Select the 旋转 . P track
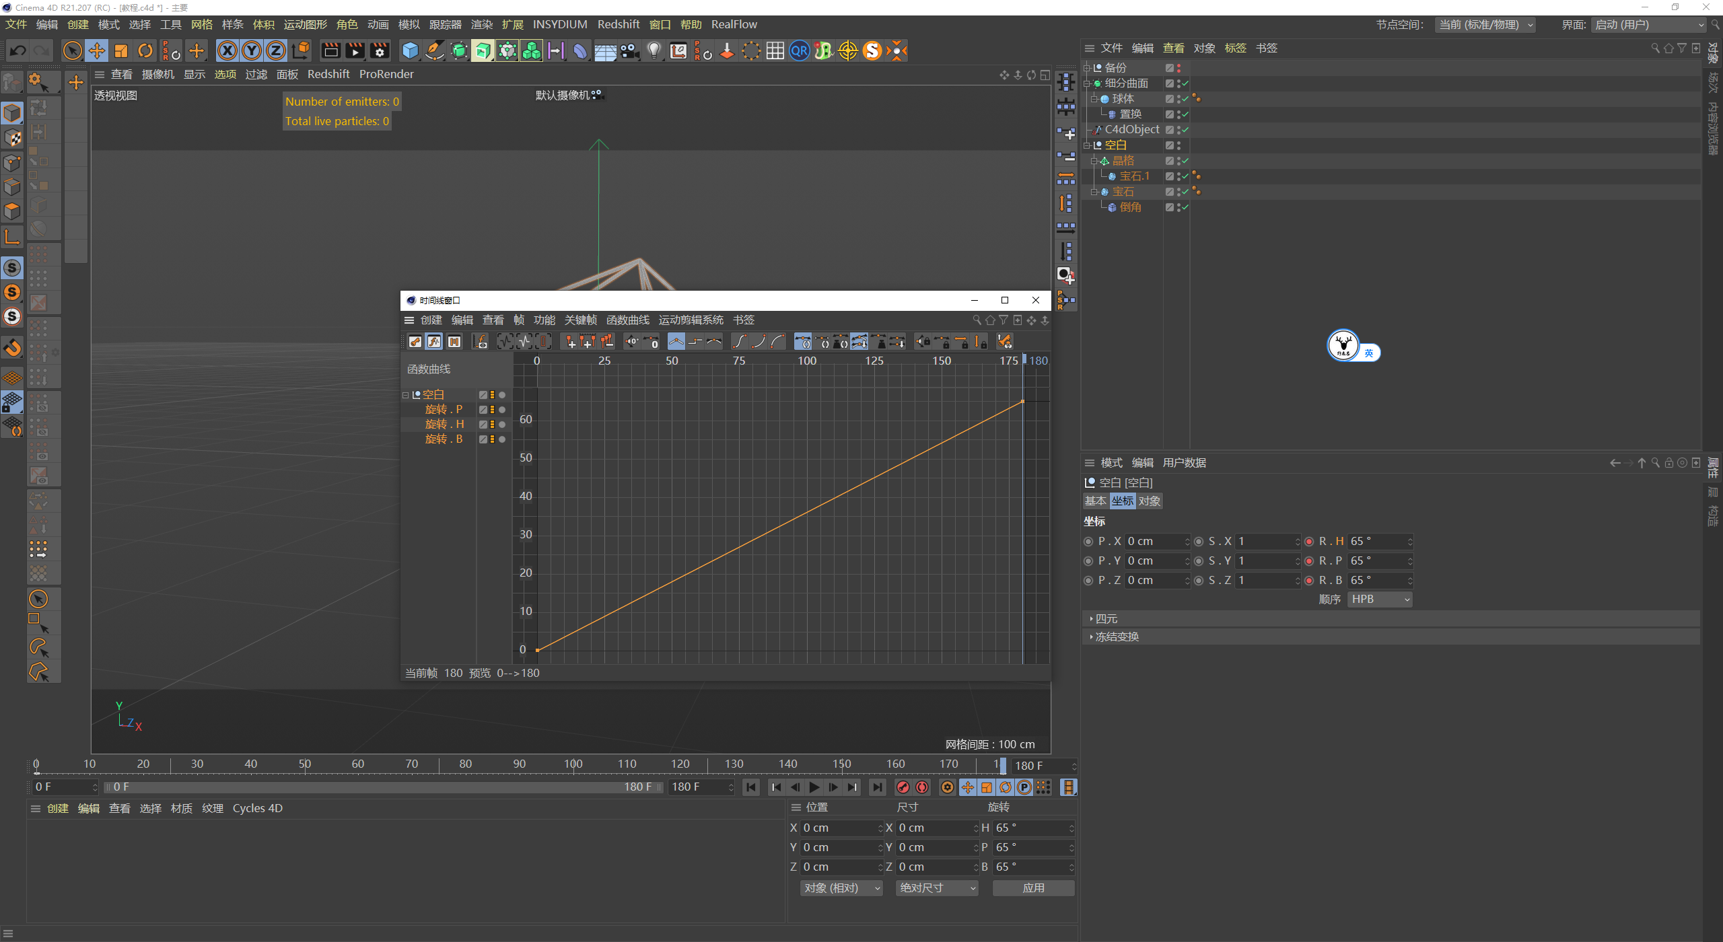The width and height of the screenshot is (1723, 942). tap(444, 409)
